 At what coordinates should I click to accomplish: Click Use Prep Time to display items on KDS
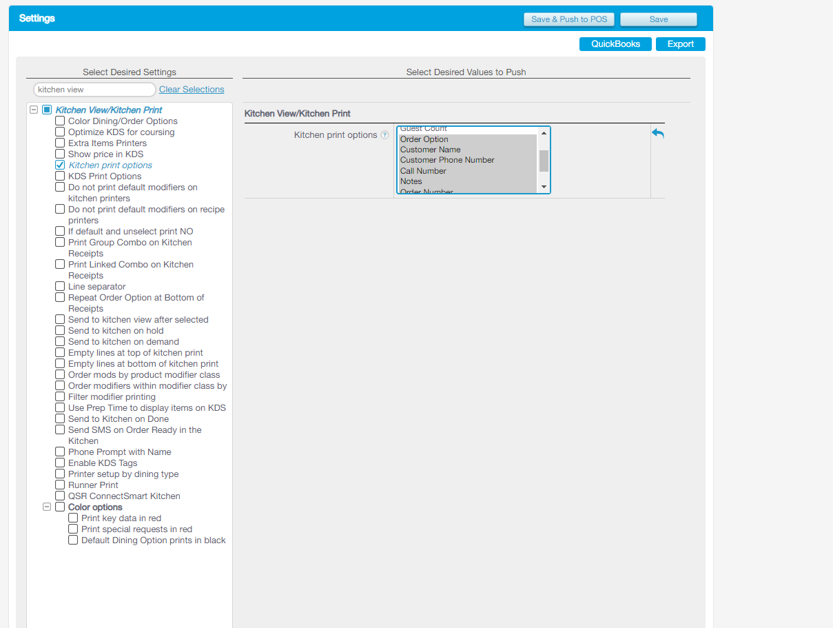tap(147, 407)
